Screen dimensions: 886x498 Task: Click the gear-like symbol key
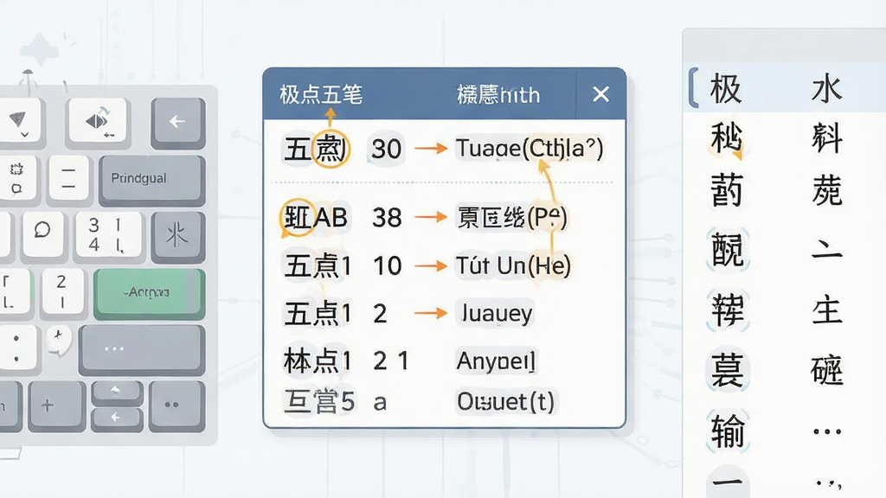coord(17,178)
